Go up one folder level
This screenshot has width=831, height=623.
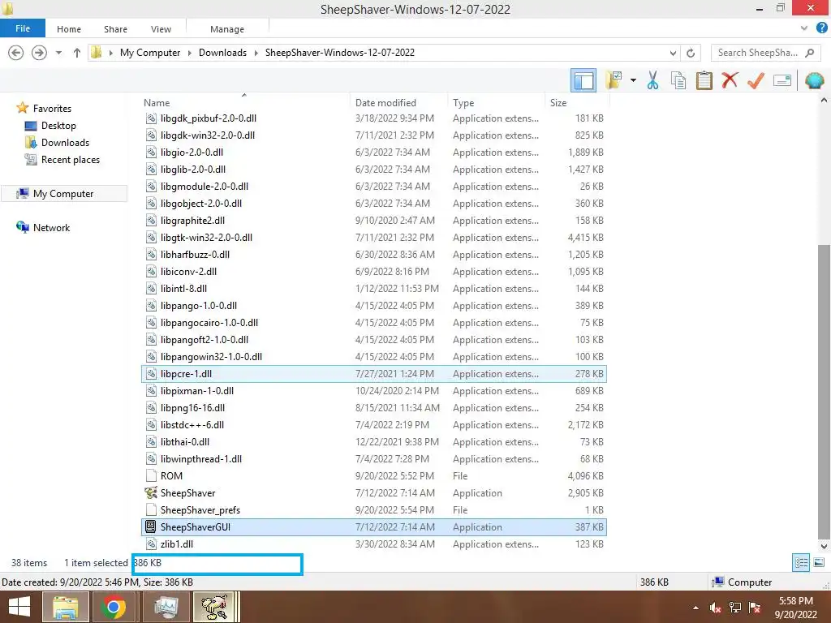point(77,53)
